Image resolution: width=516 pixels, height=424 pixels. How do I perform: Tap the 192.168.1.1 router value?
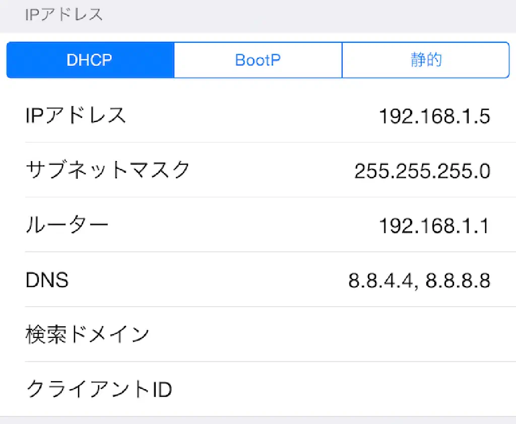coord(434,226)
